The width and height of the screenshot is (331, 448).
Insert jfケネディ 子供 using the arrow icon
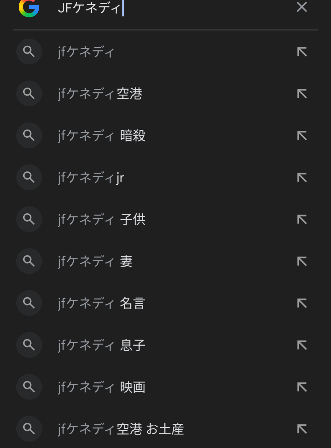(x=302, y=219)
